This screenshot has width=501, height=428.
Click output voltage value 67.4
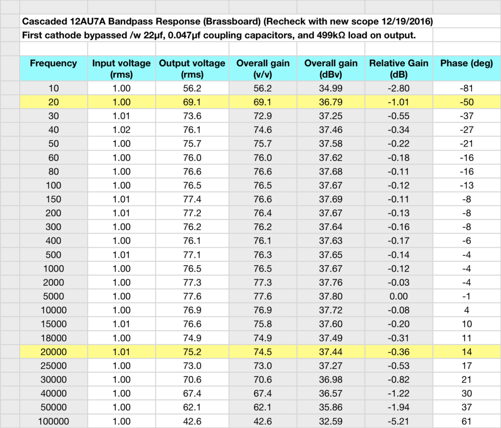pos(192,393)
